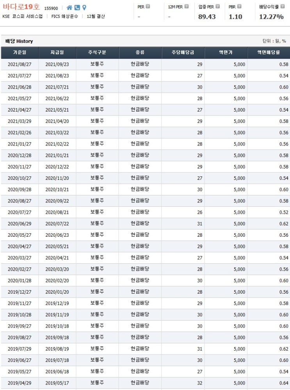The height and width of the screenshot is (390, 290).
Task: Select payment date 2020/04/21
Action: pyautogui.click(x=57, y=258)
